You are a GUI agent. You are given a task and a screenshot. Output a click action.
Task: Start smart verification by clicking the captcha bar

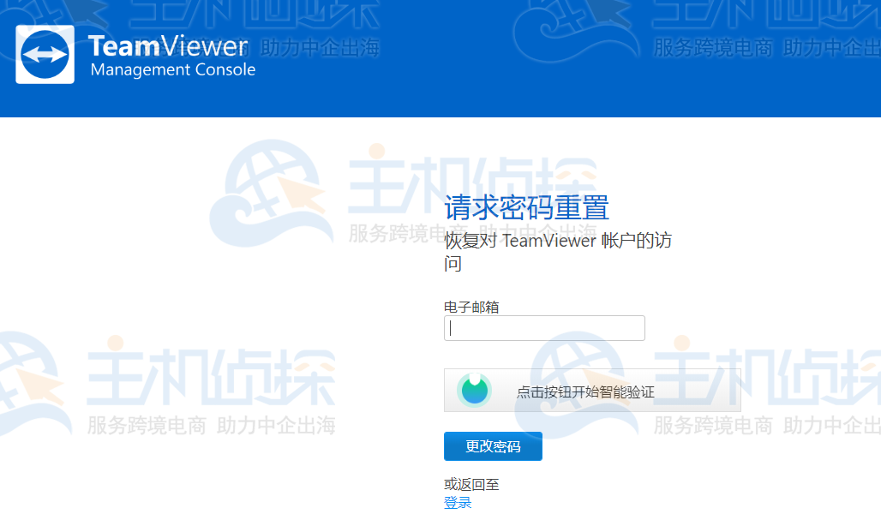coord(591,389)
